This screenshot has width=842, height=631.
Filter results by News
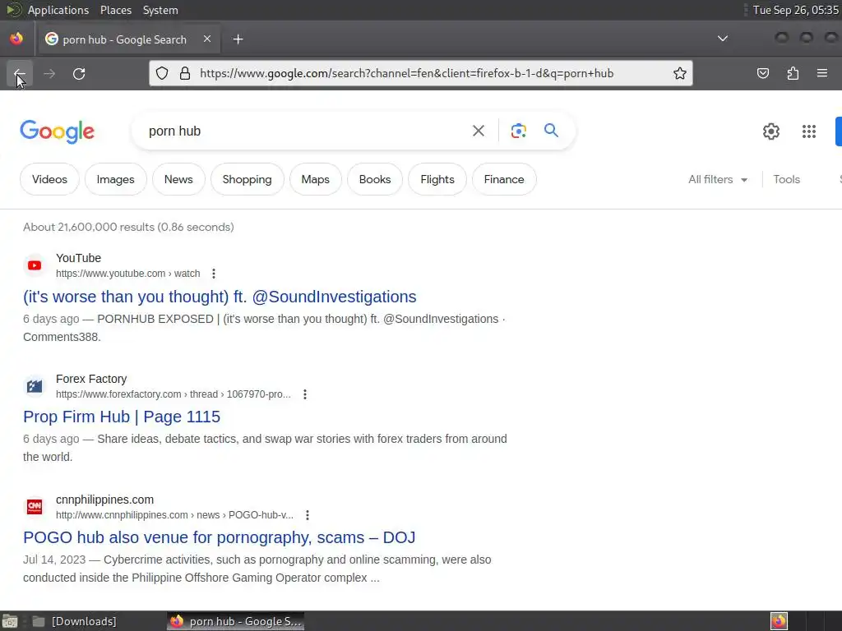178,179
